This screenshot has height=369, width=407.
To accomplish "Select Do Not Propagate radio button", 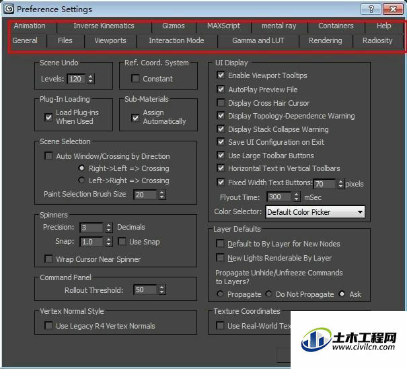I will pyautogui.click(x=268, y=294).
